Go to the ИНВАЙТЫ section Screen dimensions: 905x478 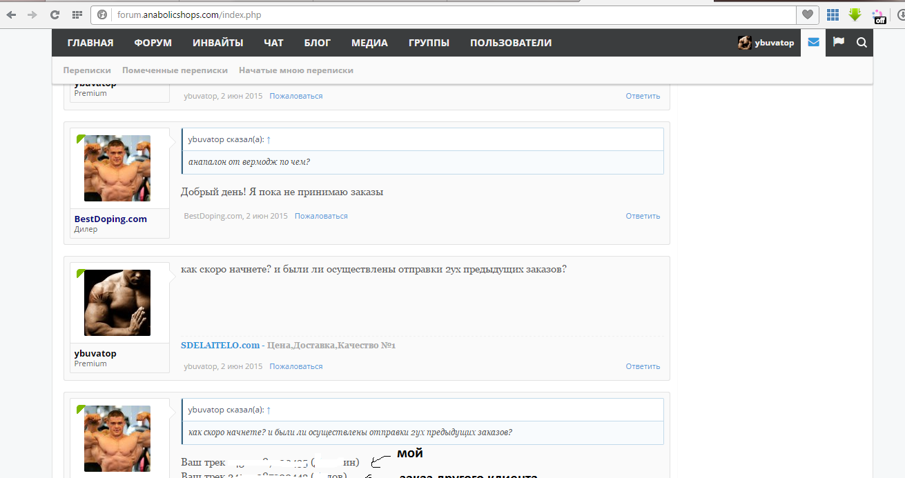(217, 43)
